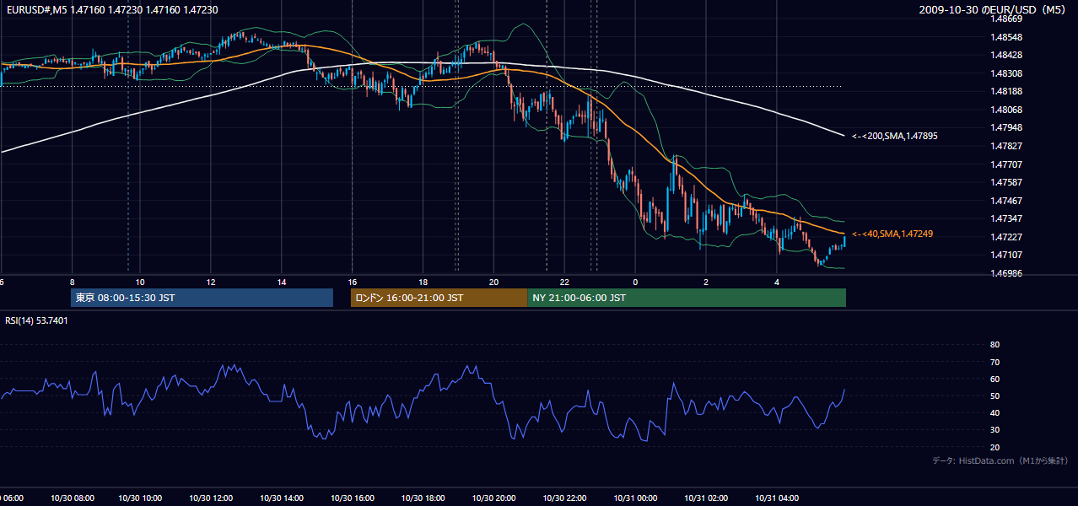This screenshot has width=1078, height=506.
Task: Click the ロンドン 16:00-21:00 JST session bar
Action: click(439, 298)
